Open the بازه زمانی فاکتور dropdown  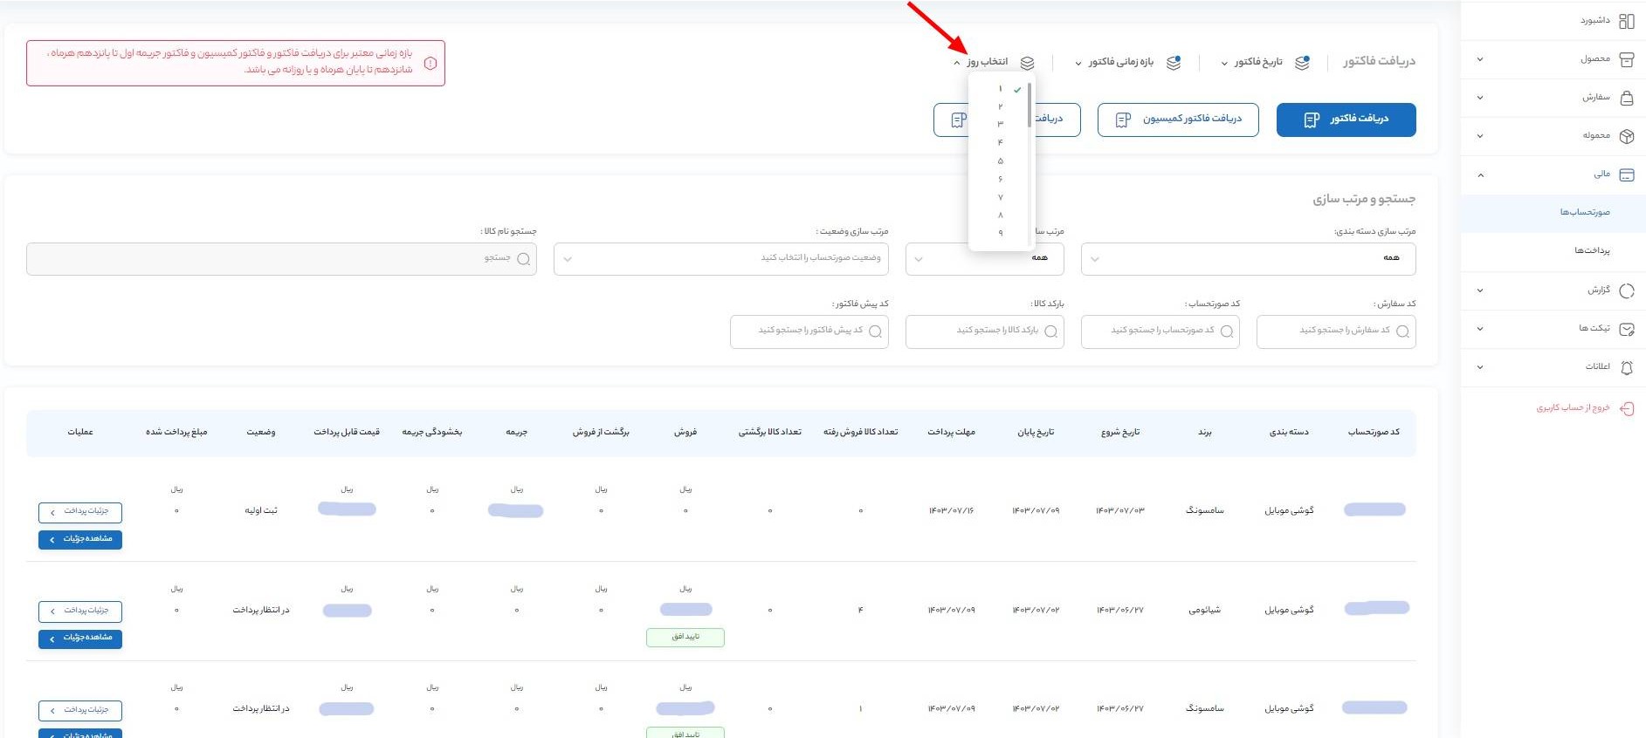click(1115, 62)
